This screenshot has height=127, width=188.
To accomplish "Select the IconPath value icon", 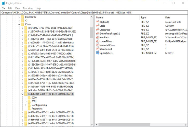I will (97, 37).
